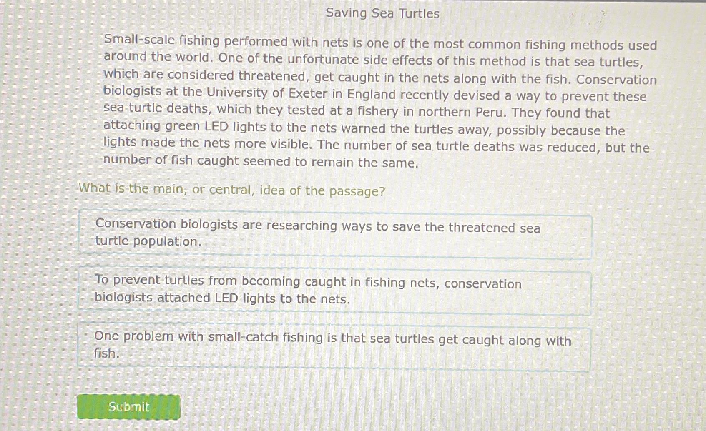
Task: Click the passage heading at the top center
Action: click(382, 14)
